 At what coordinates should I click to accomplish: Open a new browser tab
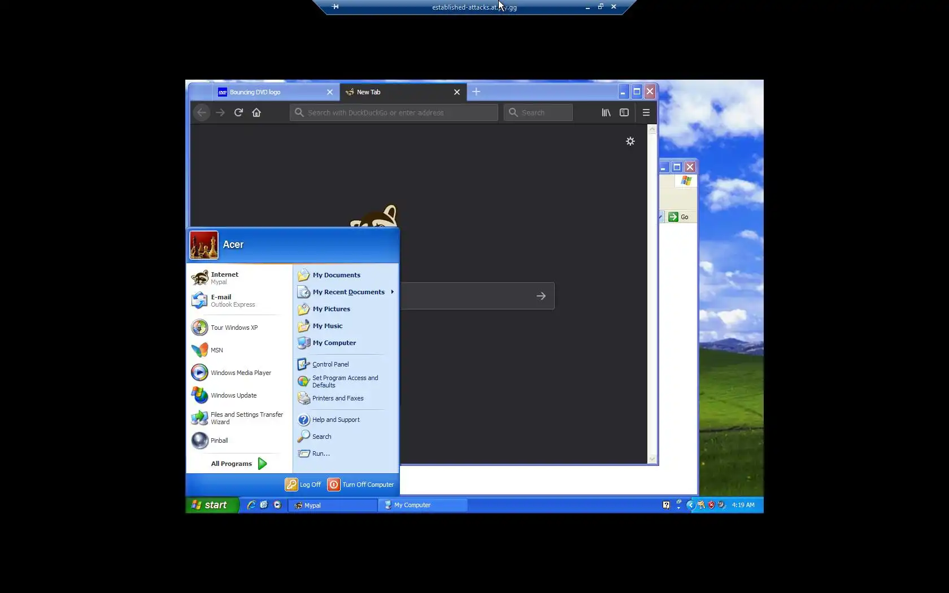point(476,91)
